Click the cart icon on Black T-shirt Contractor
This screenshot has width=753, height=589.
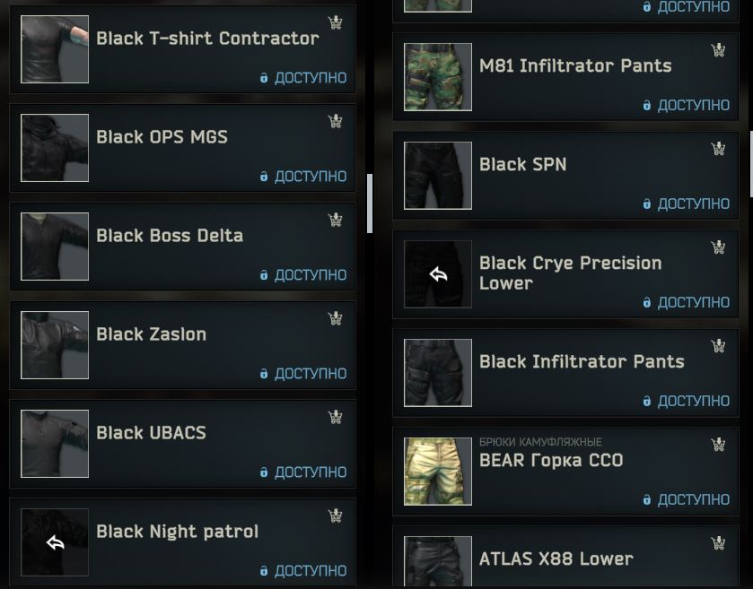pyautogui.click(x=335, y=22)
